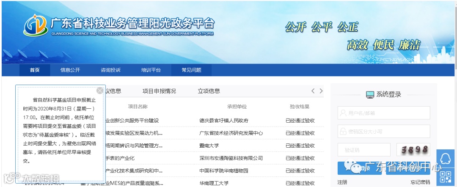The image size is (457, 187).
Task: Click 已经通过验收 in the 暨南大学 row
Action: pyautogui.click(x=300, y=146)
